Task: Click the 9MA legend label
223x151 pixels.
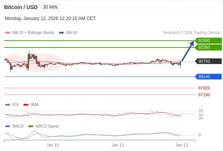Action: tap(35, 105)
